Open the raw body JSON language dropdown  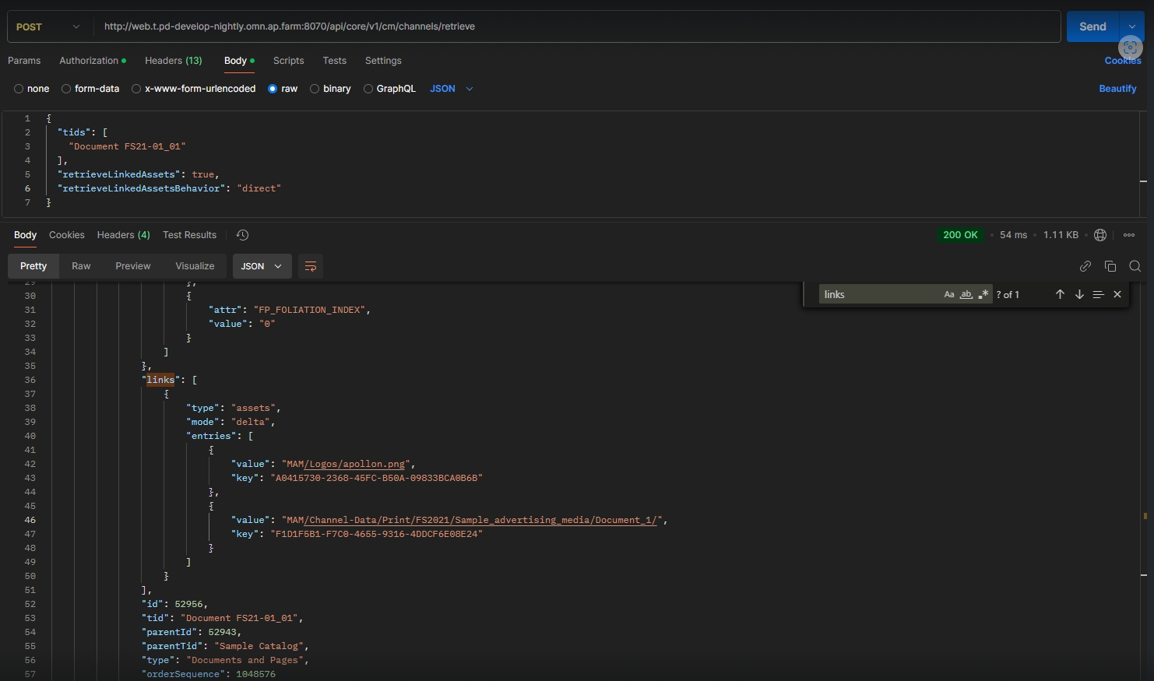pos(452,89)
